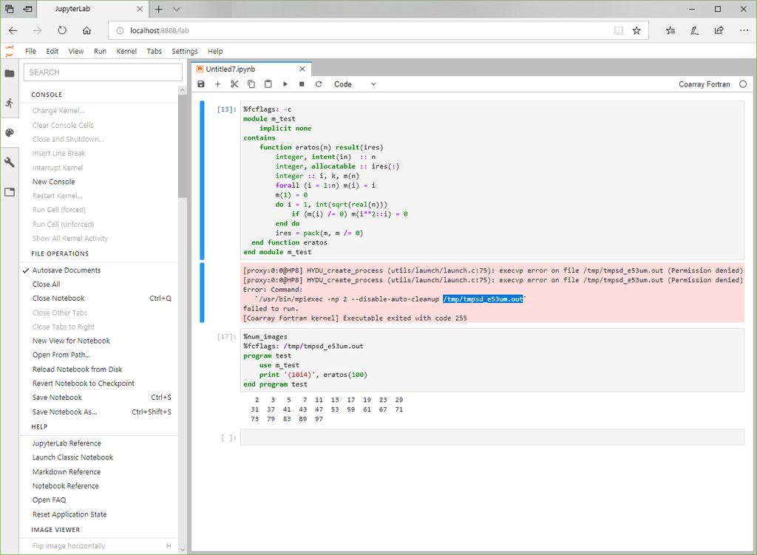Image resolution: width=757 pixels, height=555 pixels.
Task: Show running kernels via the sidebar runner icon
Action: [10, 103]
